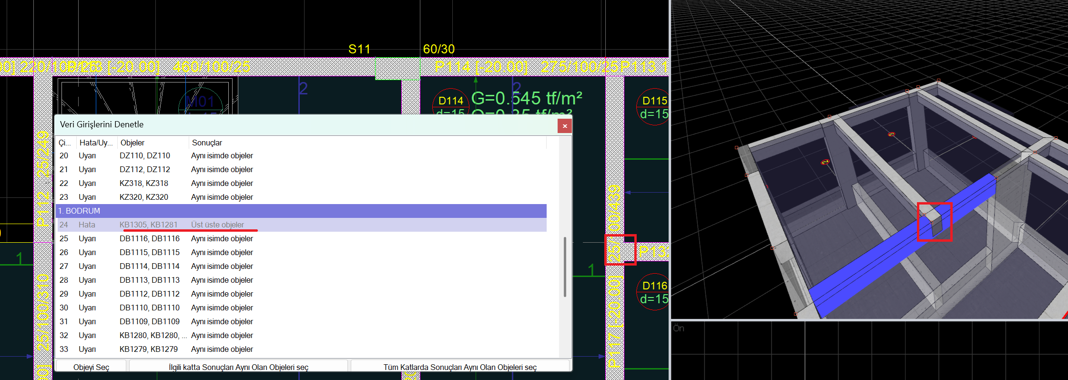The width and height of the screenshot is (1068, 380).
Task: Select the S11 column label
Action: [x=359, y=49]
